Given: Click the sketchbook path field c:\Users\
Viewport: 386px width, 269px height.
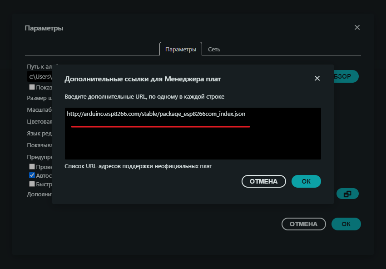Looking at the screenshot, I should pos(40,77).
